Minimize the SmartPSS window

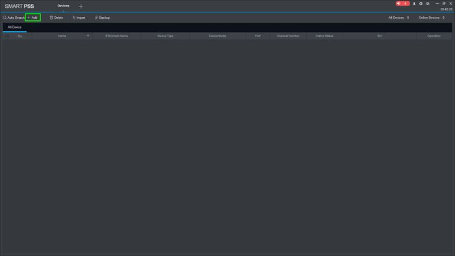tap(437, 3)
